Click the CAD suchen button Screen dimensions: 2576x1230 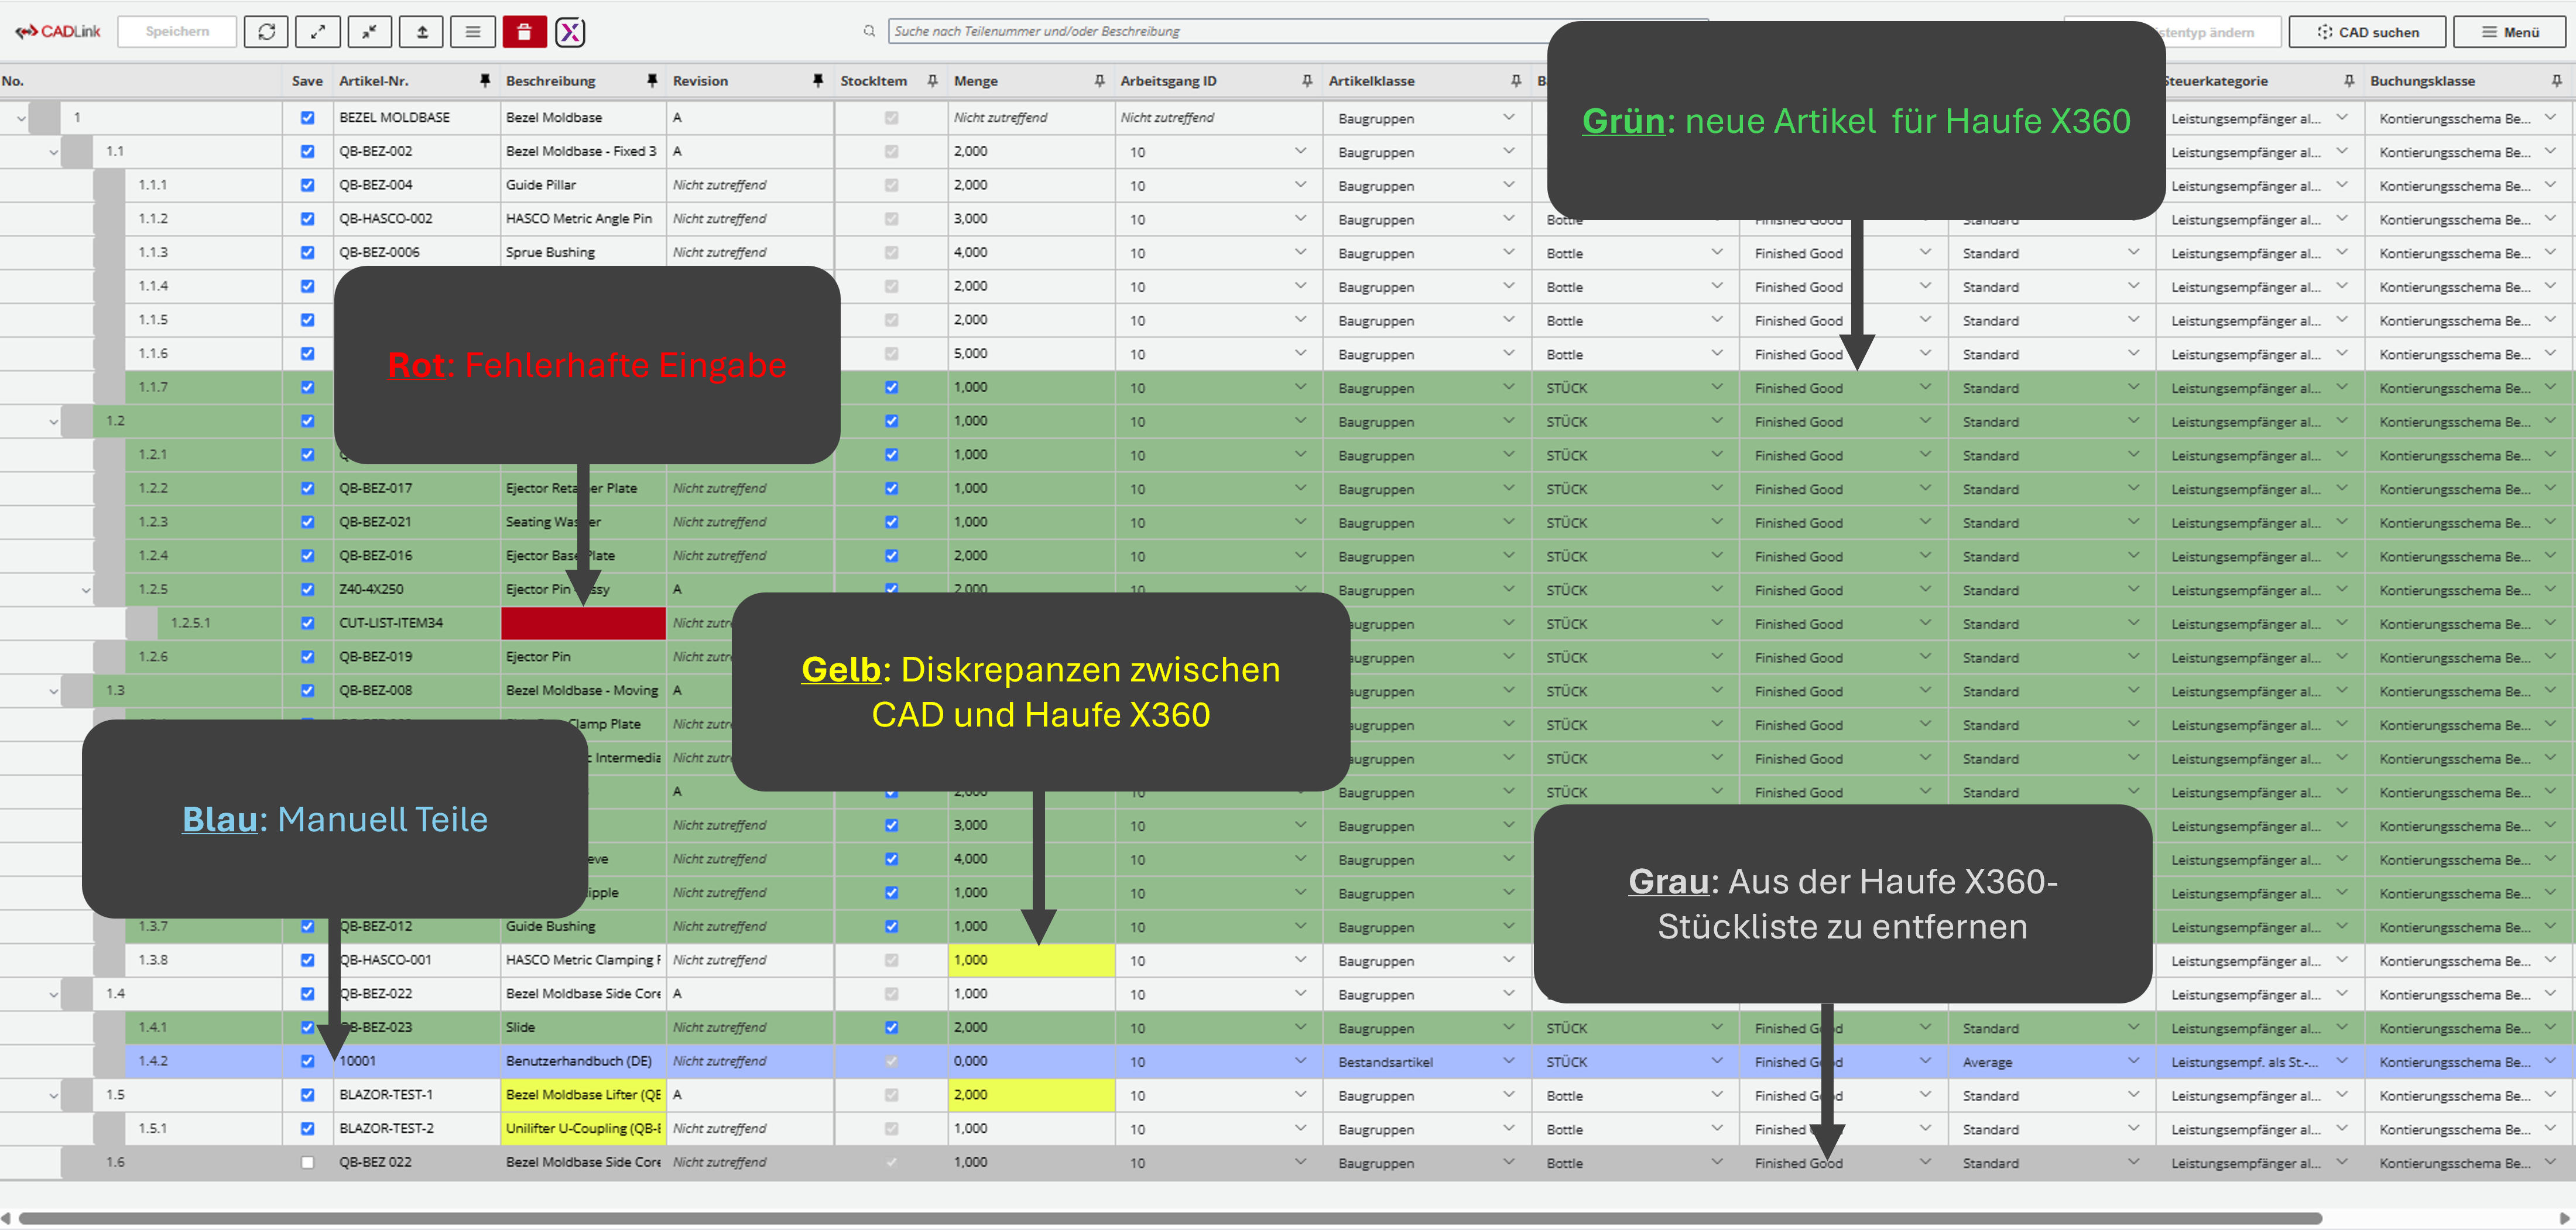coord(2367,32)
